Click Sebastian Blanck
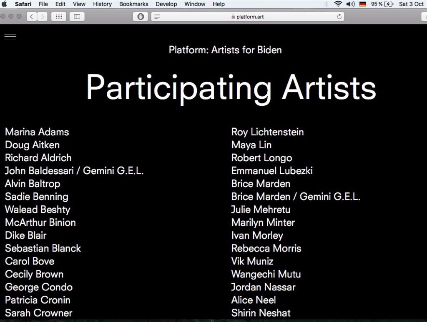 [43, 248]
